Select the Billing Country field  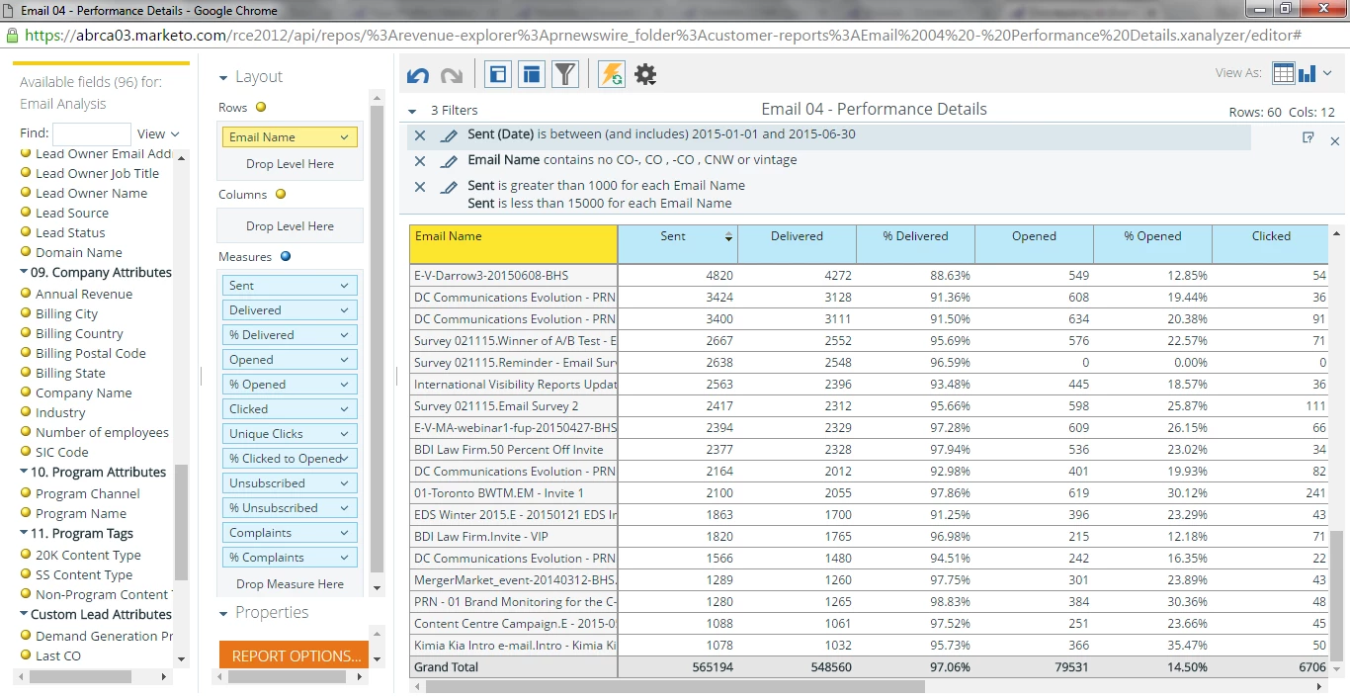pyautogui.click(x=79, y=333)
